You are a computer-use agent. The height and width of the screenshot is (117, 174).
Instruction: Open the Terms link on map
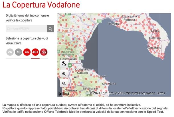[x=161, y=93]
